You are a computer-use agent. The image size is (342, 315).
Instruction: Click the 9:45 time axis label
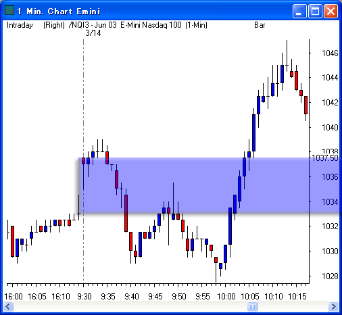coord(155,297)
